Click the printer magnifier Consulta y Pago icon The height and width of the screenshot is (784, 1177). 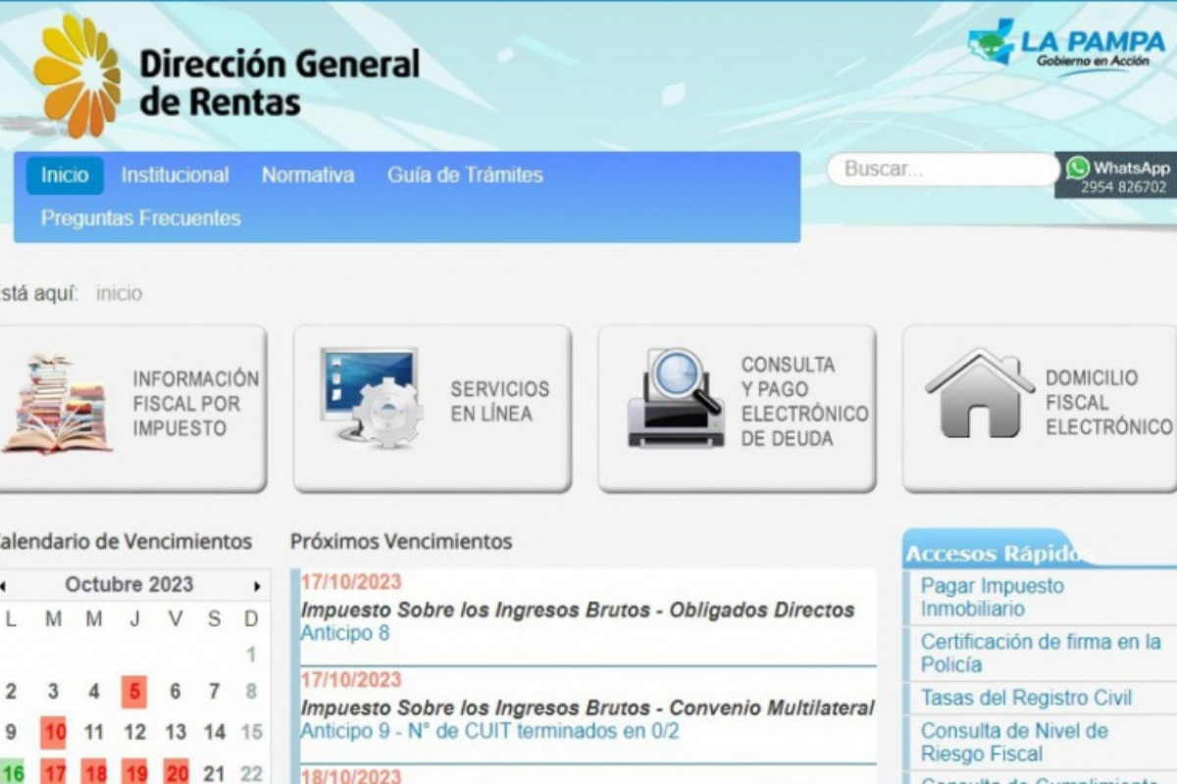676,397
